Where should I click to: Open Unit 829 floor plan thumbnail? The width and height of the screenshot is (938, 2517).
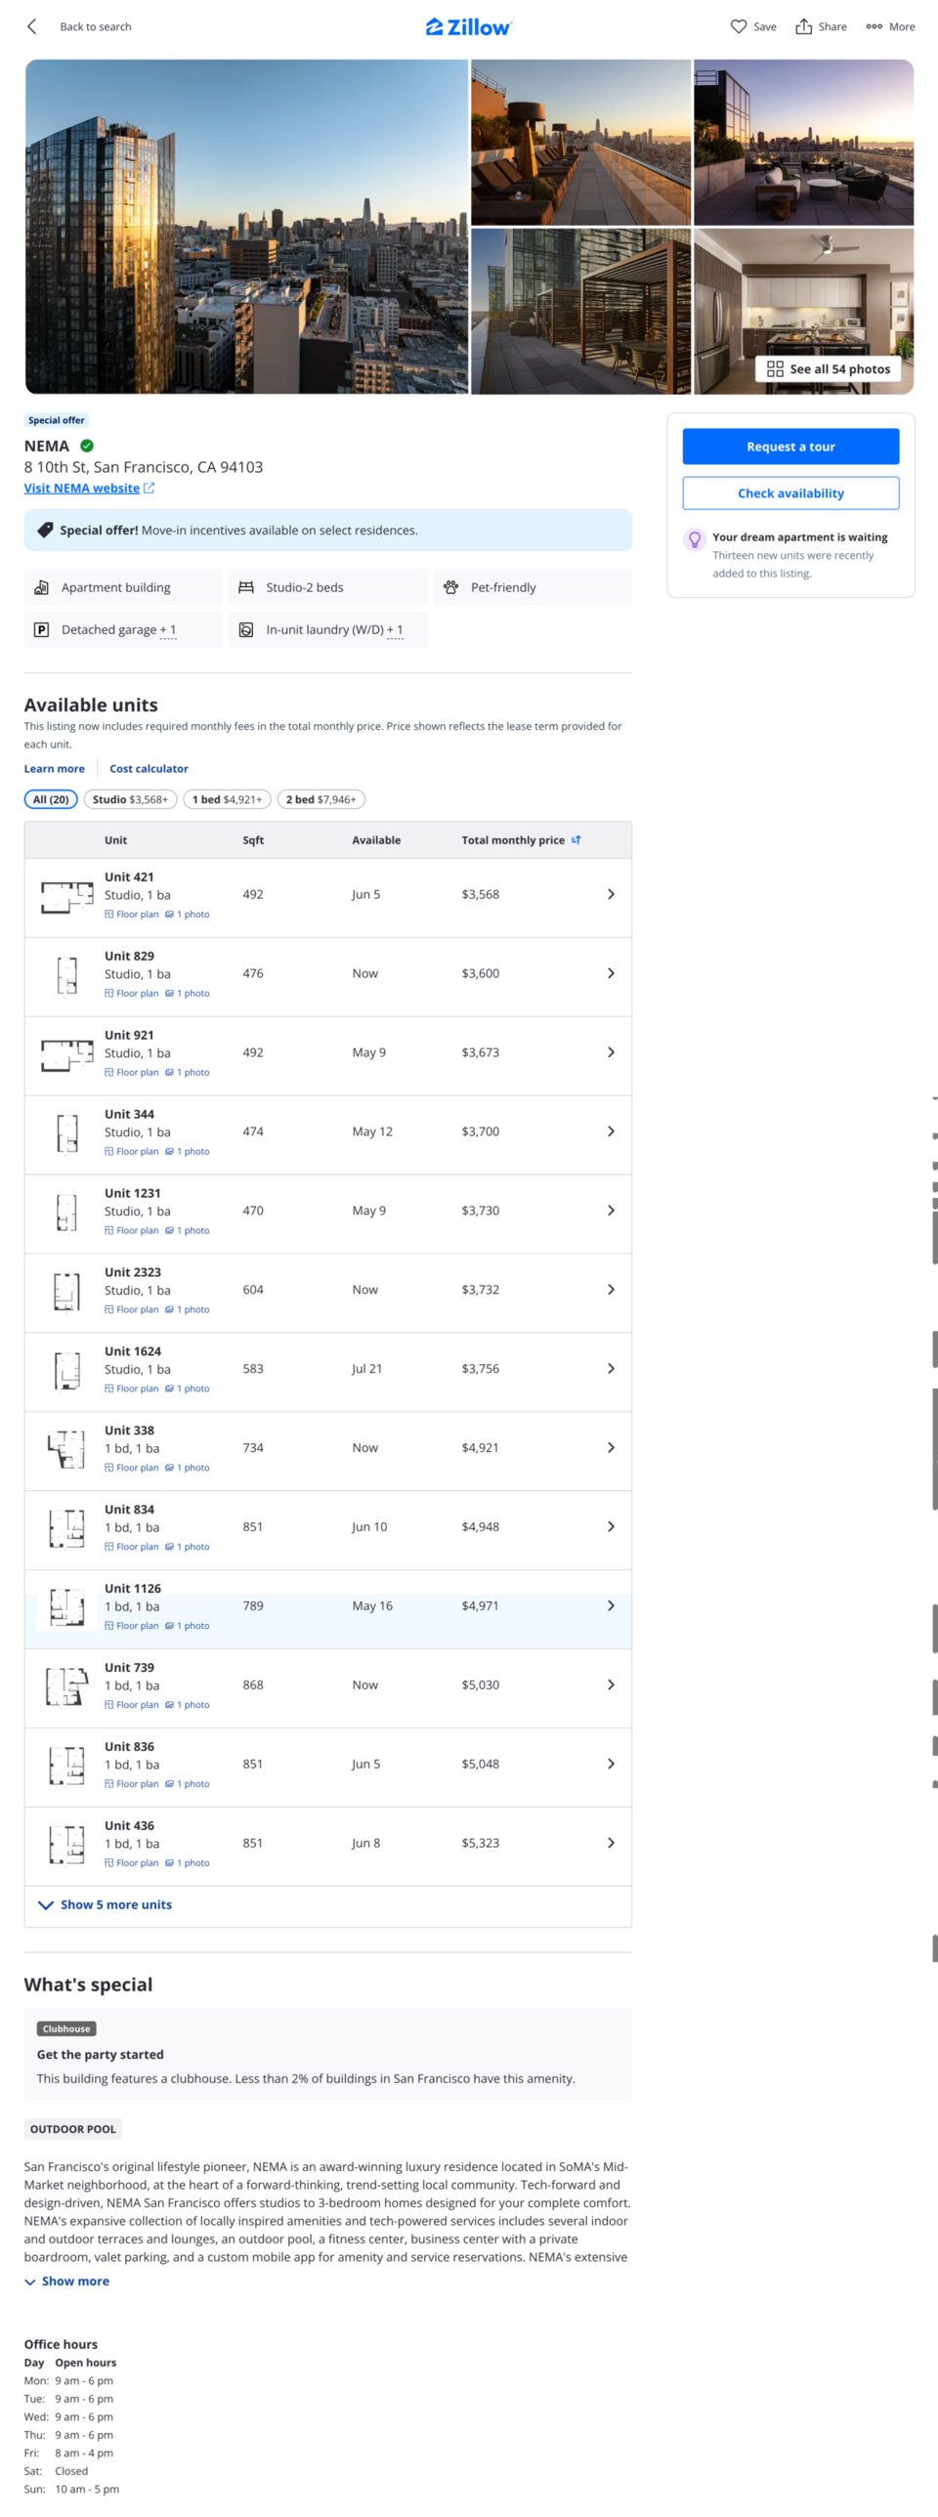[x=66, y=975]
